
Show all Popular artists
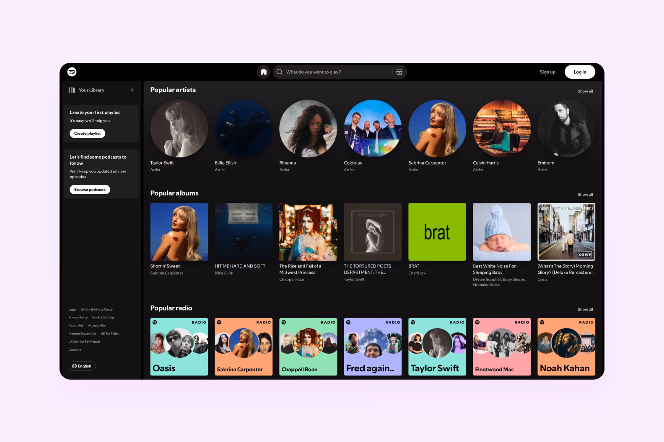(x=585, y=91)
